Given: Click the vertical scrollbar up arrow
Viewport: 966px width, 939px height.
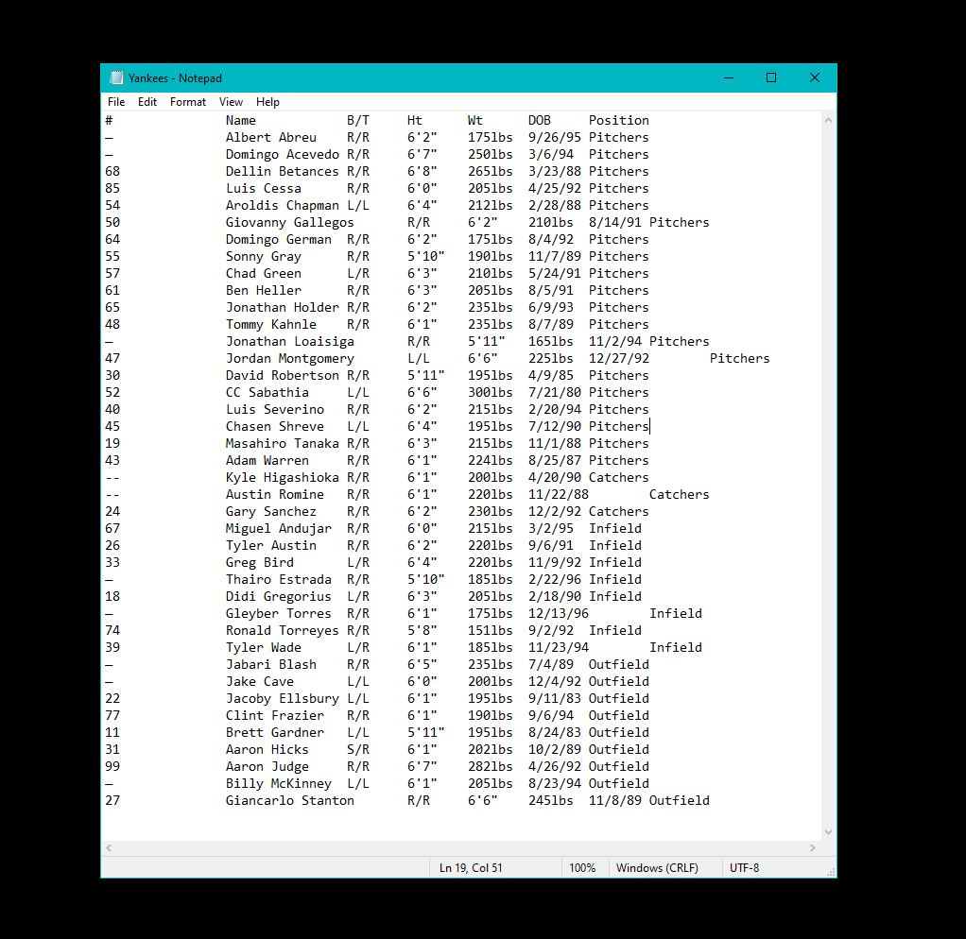Looking at the screenshot, I should pyautogui.click(x=829, y=120).
